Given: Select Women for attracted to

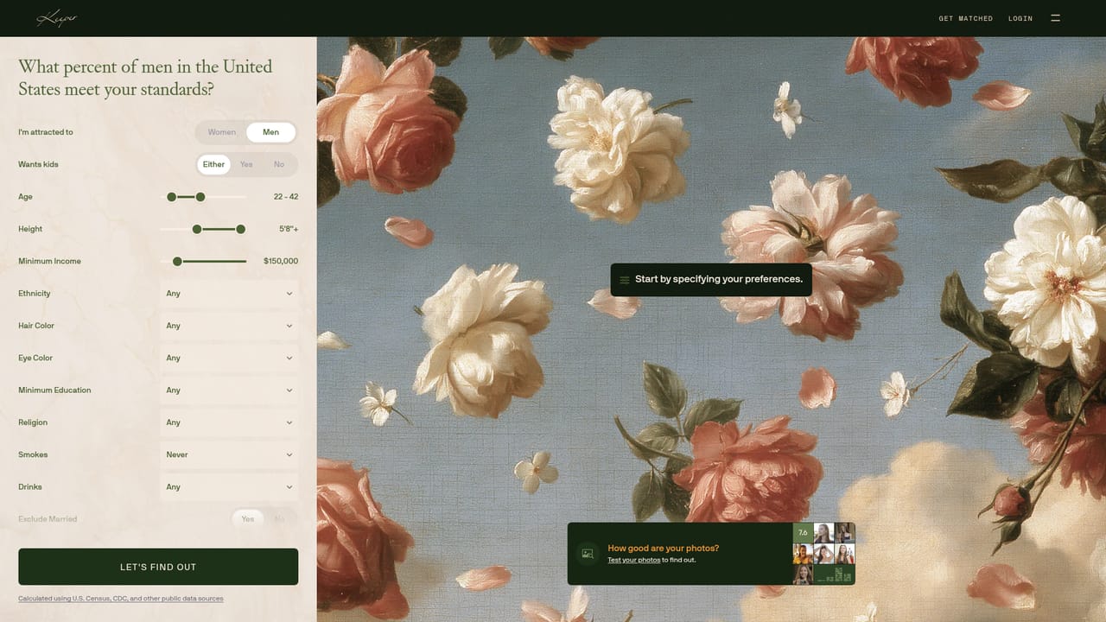Looking at the screenshot, I should 221,132.
